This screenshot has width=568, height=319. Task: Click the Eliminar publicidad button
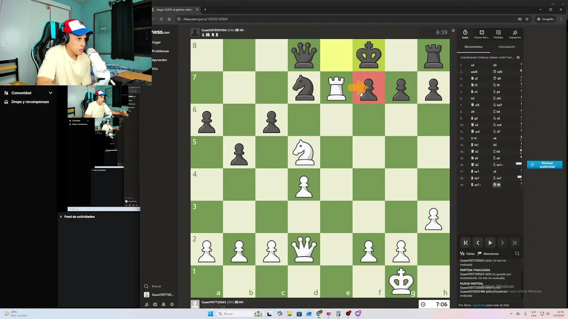pyautogui.click(x=544, y=165)
